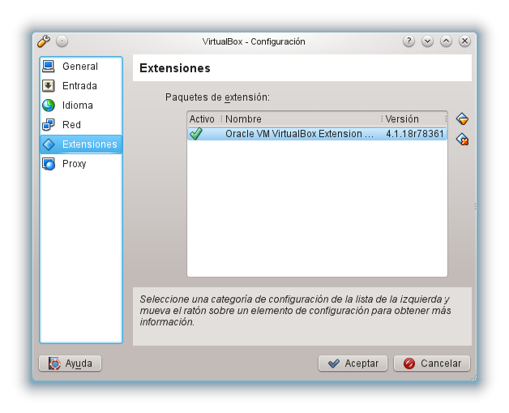Select the Extensiones category
The width and height of the screenshot is (509, 413).
point(81,144)
